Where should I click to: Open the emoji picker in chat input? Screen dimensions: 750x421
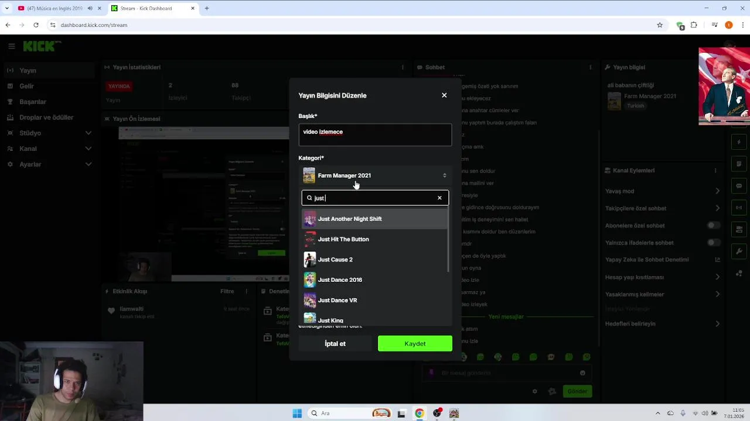(582, 372)
